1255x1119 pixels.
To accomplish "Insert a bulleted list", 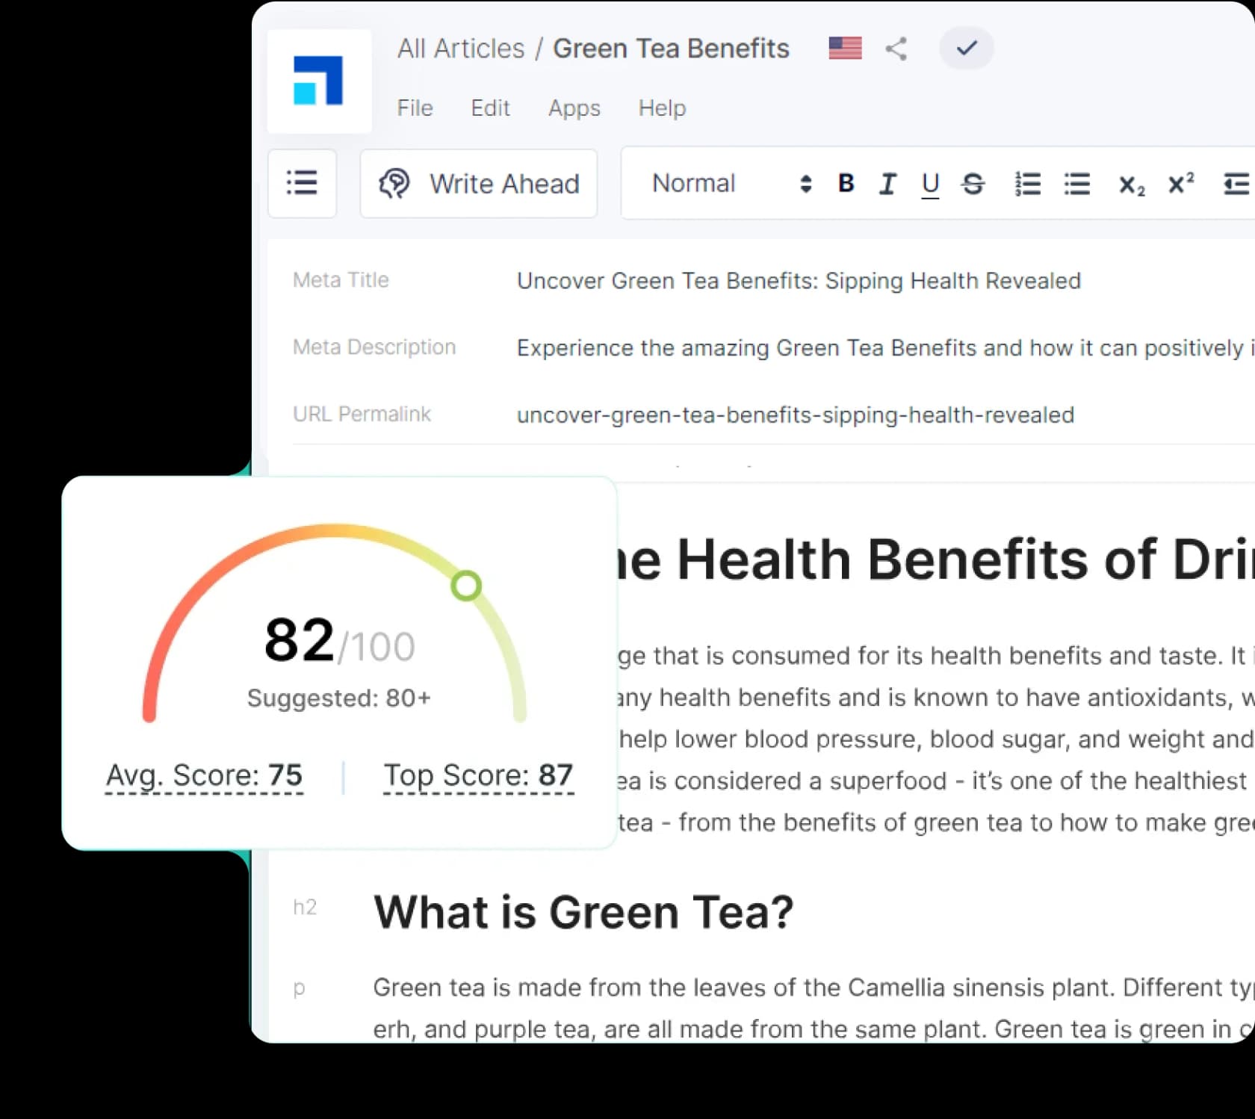I will [x=1077, y=184].
